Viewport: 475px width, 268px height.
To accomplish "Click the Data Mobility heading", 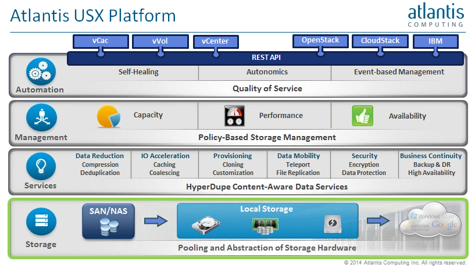I will point(298,156).
